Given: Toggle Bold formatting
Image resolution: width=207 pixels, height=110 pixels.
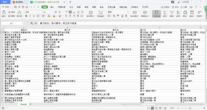Looking at the screenshot, I should [26, 16].
